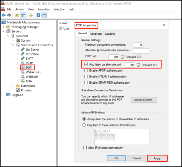Open the Favorites menu

coord(44,9)
